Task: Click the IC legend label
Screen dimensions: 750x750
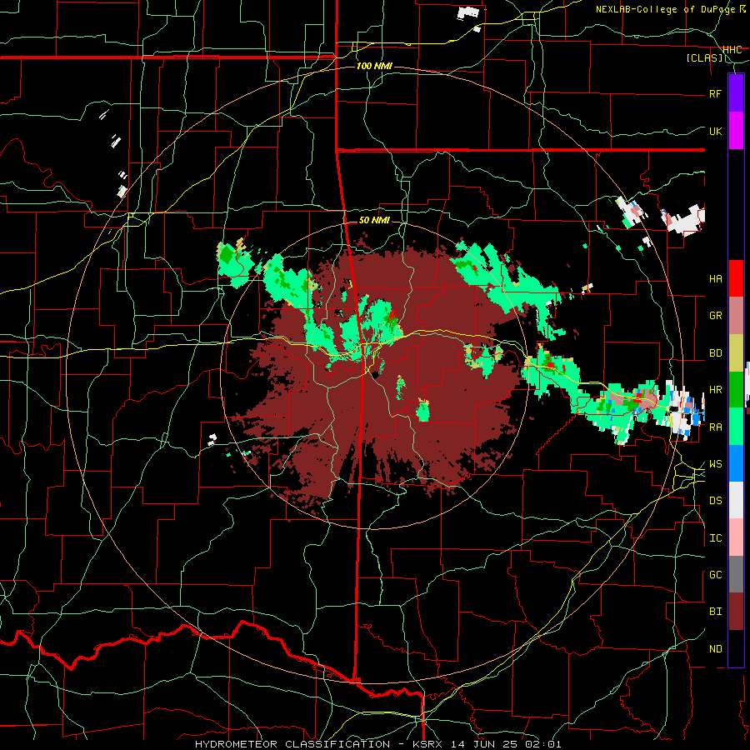Action: point(716,538)
